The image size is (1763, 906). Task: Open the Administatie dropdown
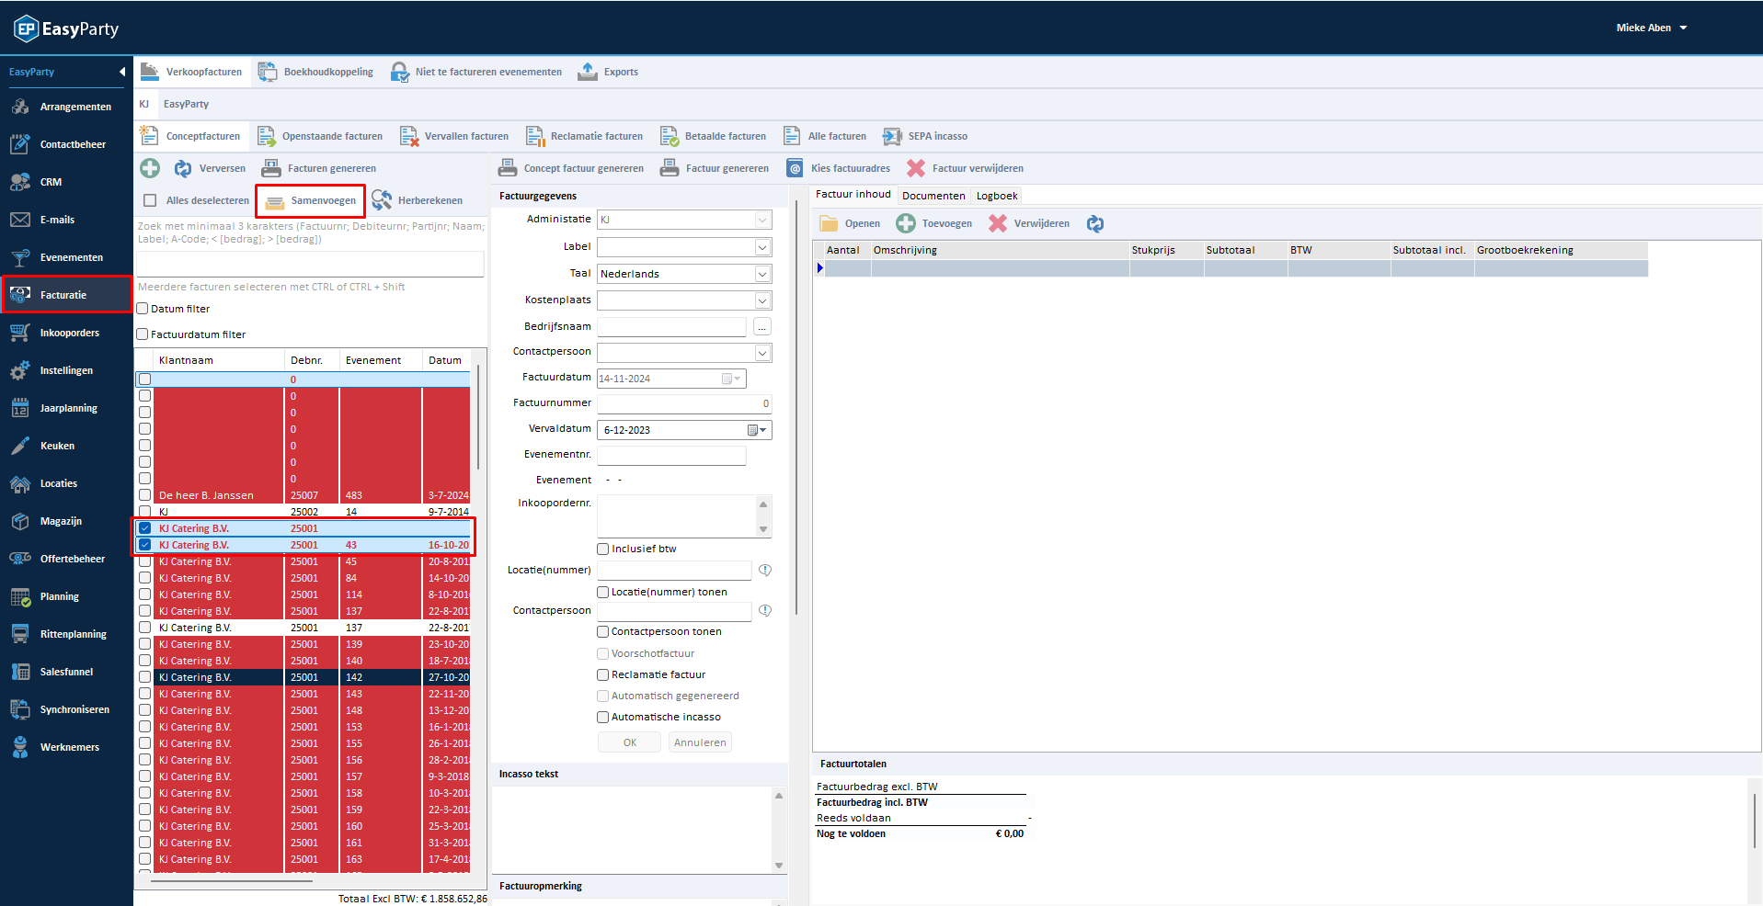coord(762,220)
